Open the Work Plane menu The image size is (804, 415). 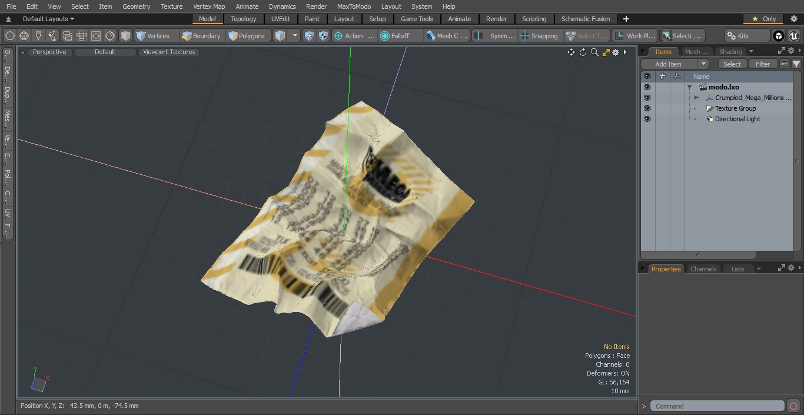click(635, 36)
